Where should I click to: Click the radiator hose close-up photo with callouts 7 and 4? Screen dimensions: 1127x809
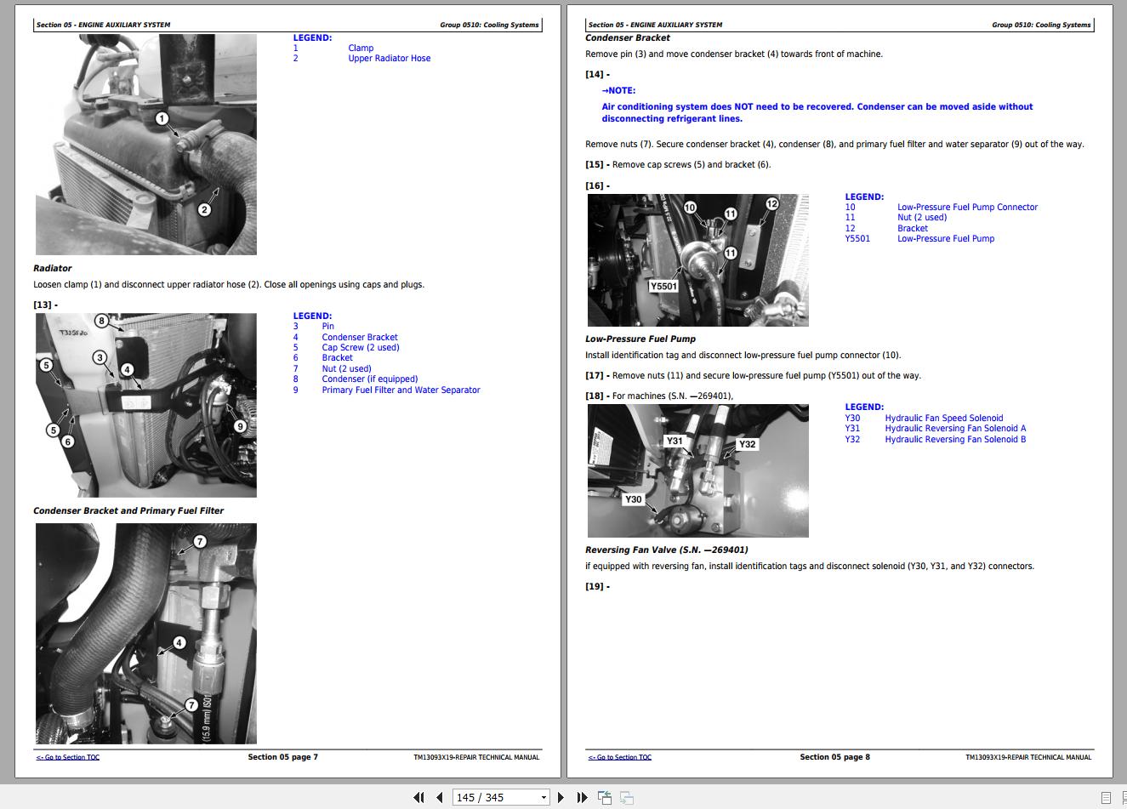tap(146, 634)
